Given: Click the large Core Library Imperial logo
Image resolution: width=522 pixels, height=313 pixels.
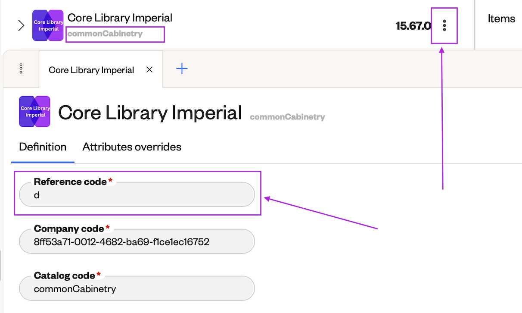Looking at the screenshot, I should [35, 111].
